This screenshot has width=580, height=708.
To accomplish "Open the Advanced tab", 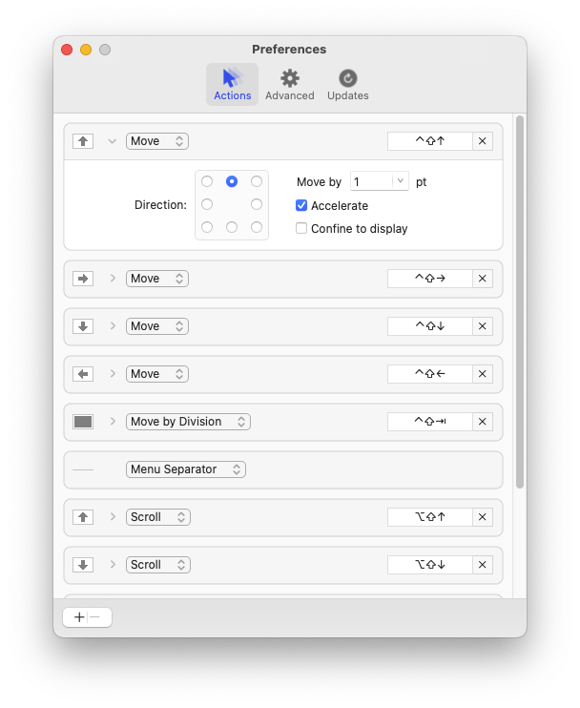I will 289,84.
